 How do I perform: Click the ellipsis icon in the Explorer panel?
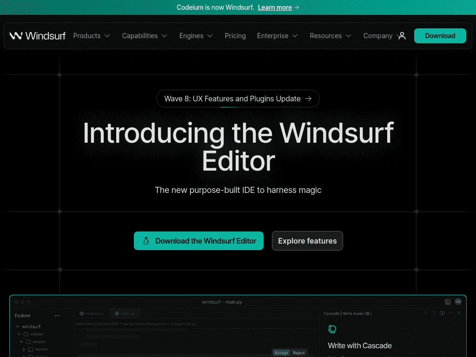point(57,315)
